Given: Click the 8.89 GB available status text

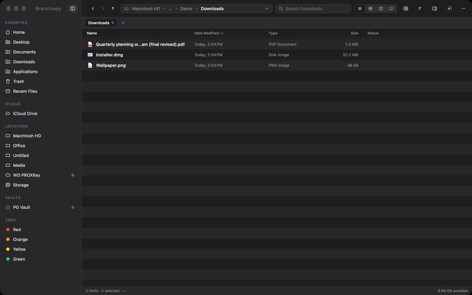Looking at the screenshot, I should (x=453, y=291).
